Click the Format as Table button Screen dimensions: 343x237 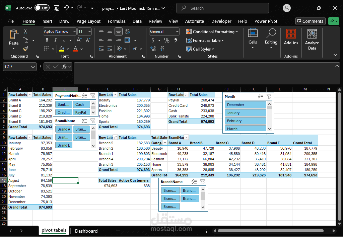click(x=205, y=41)
